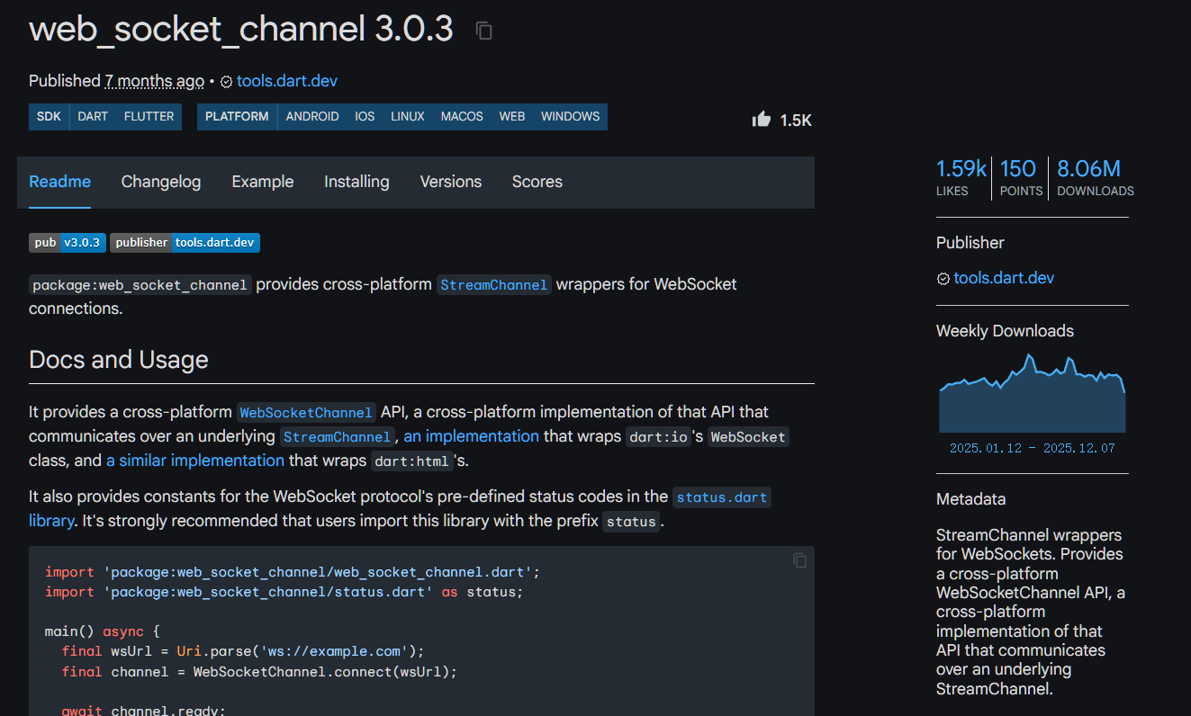
Task: View the Versions tab
Action: click(x=450, y=182)
